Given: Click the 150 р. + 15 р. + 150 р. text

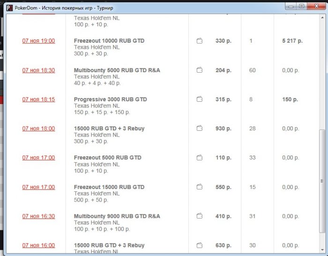Looking at the screenshot, I should coord(102,112).
